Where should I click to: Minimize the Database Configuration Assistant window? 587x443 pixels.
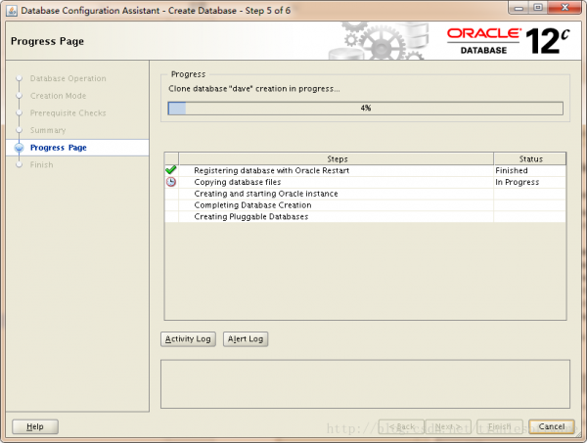point(519,8)
